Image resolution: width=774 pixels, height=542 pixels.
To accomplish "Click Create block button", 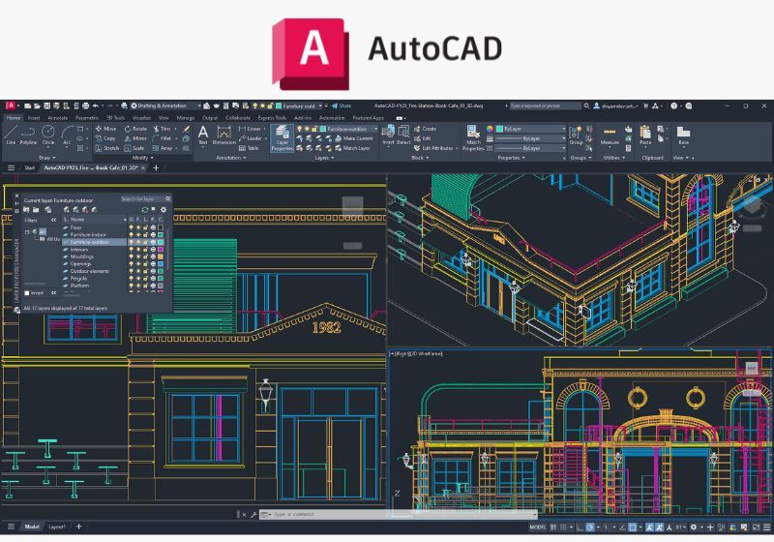I will [425, 129].
